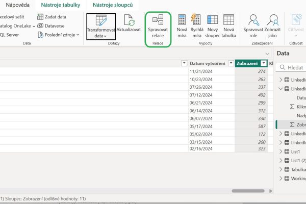Expand the Tabulka table node
The height and width of the screenshot is (204, 306).
click(x=280, y=169)
